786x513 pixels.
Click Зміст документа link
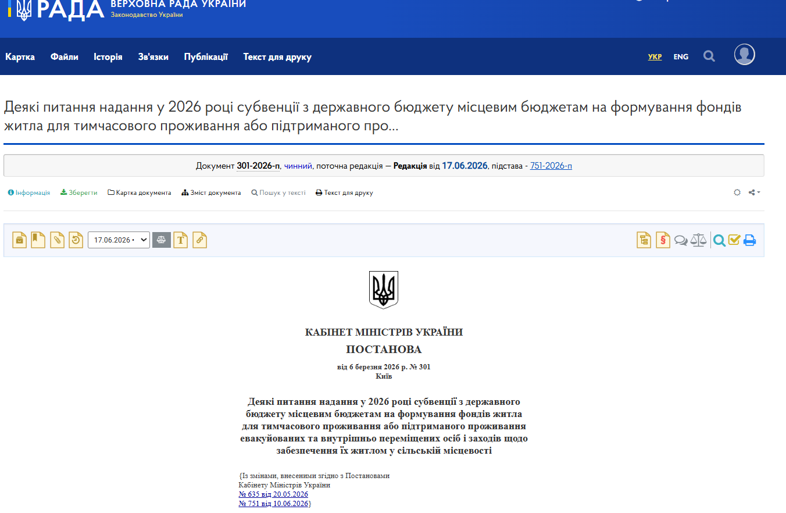211,193
